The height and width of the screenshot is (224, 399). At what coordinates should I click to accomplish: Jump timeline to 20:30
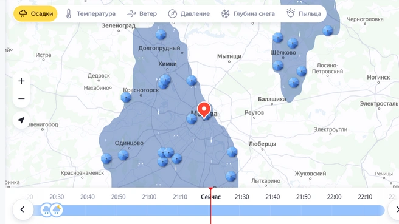pos(57,197)
